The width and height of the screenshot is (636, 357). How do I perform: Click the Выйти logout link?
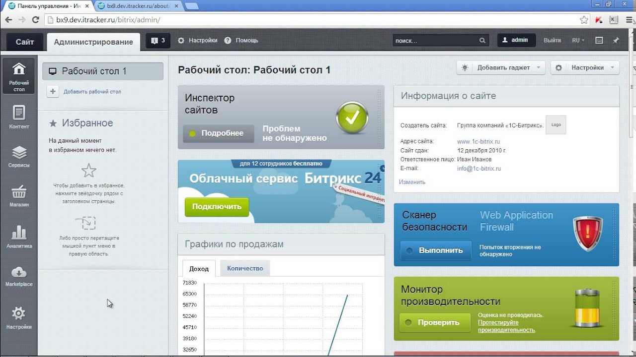552,41
